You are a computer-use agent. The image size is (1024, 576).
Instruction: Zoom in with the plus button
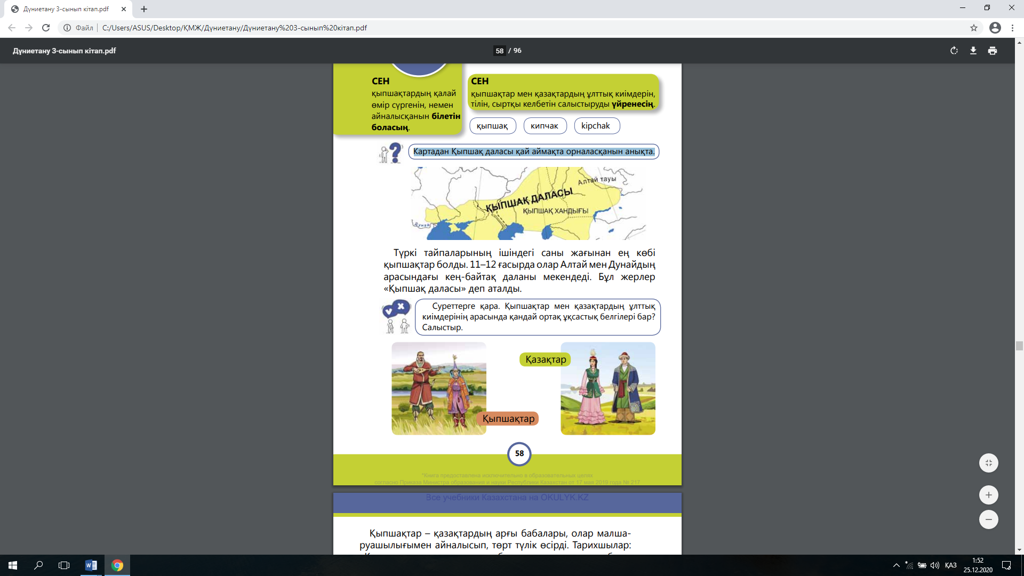(x=988, y=495)
